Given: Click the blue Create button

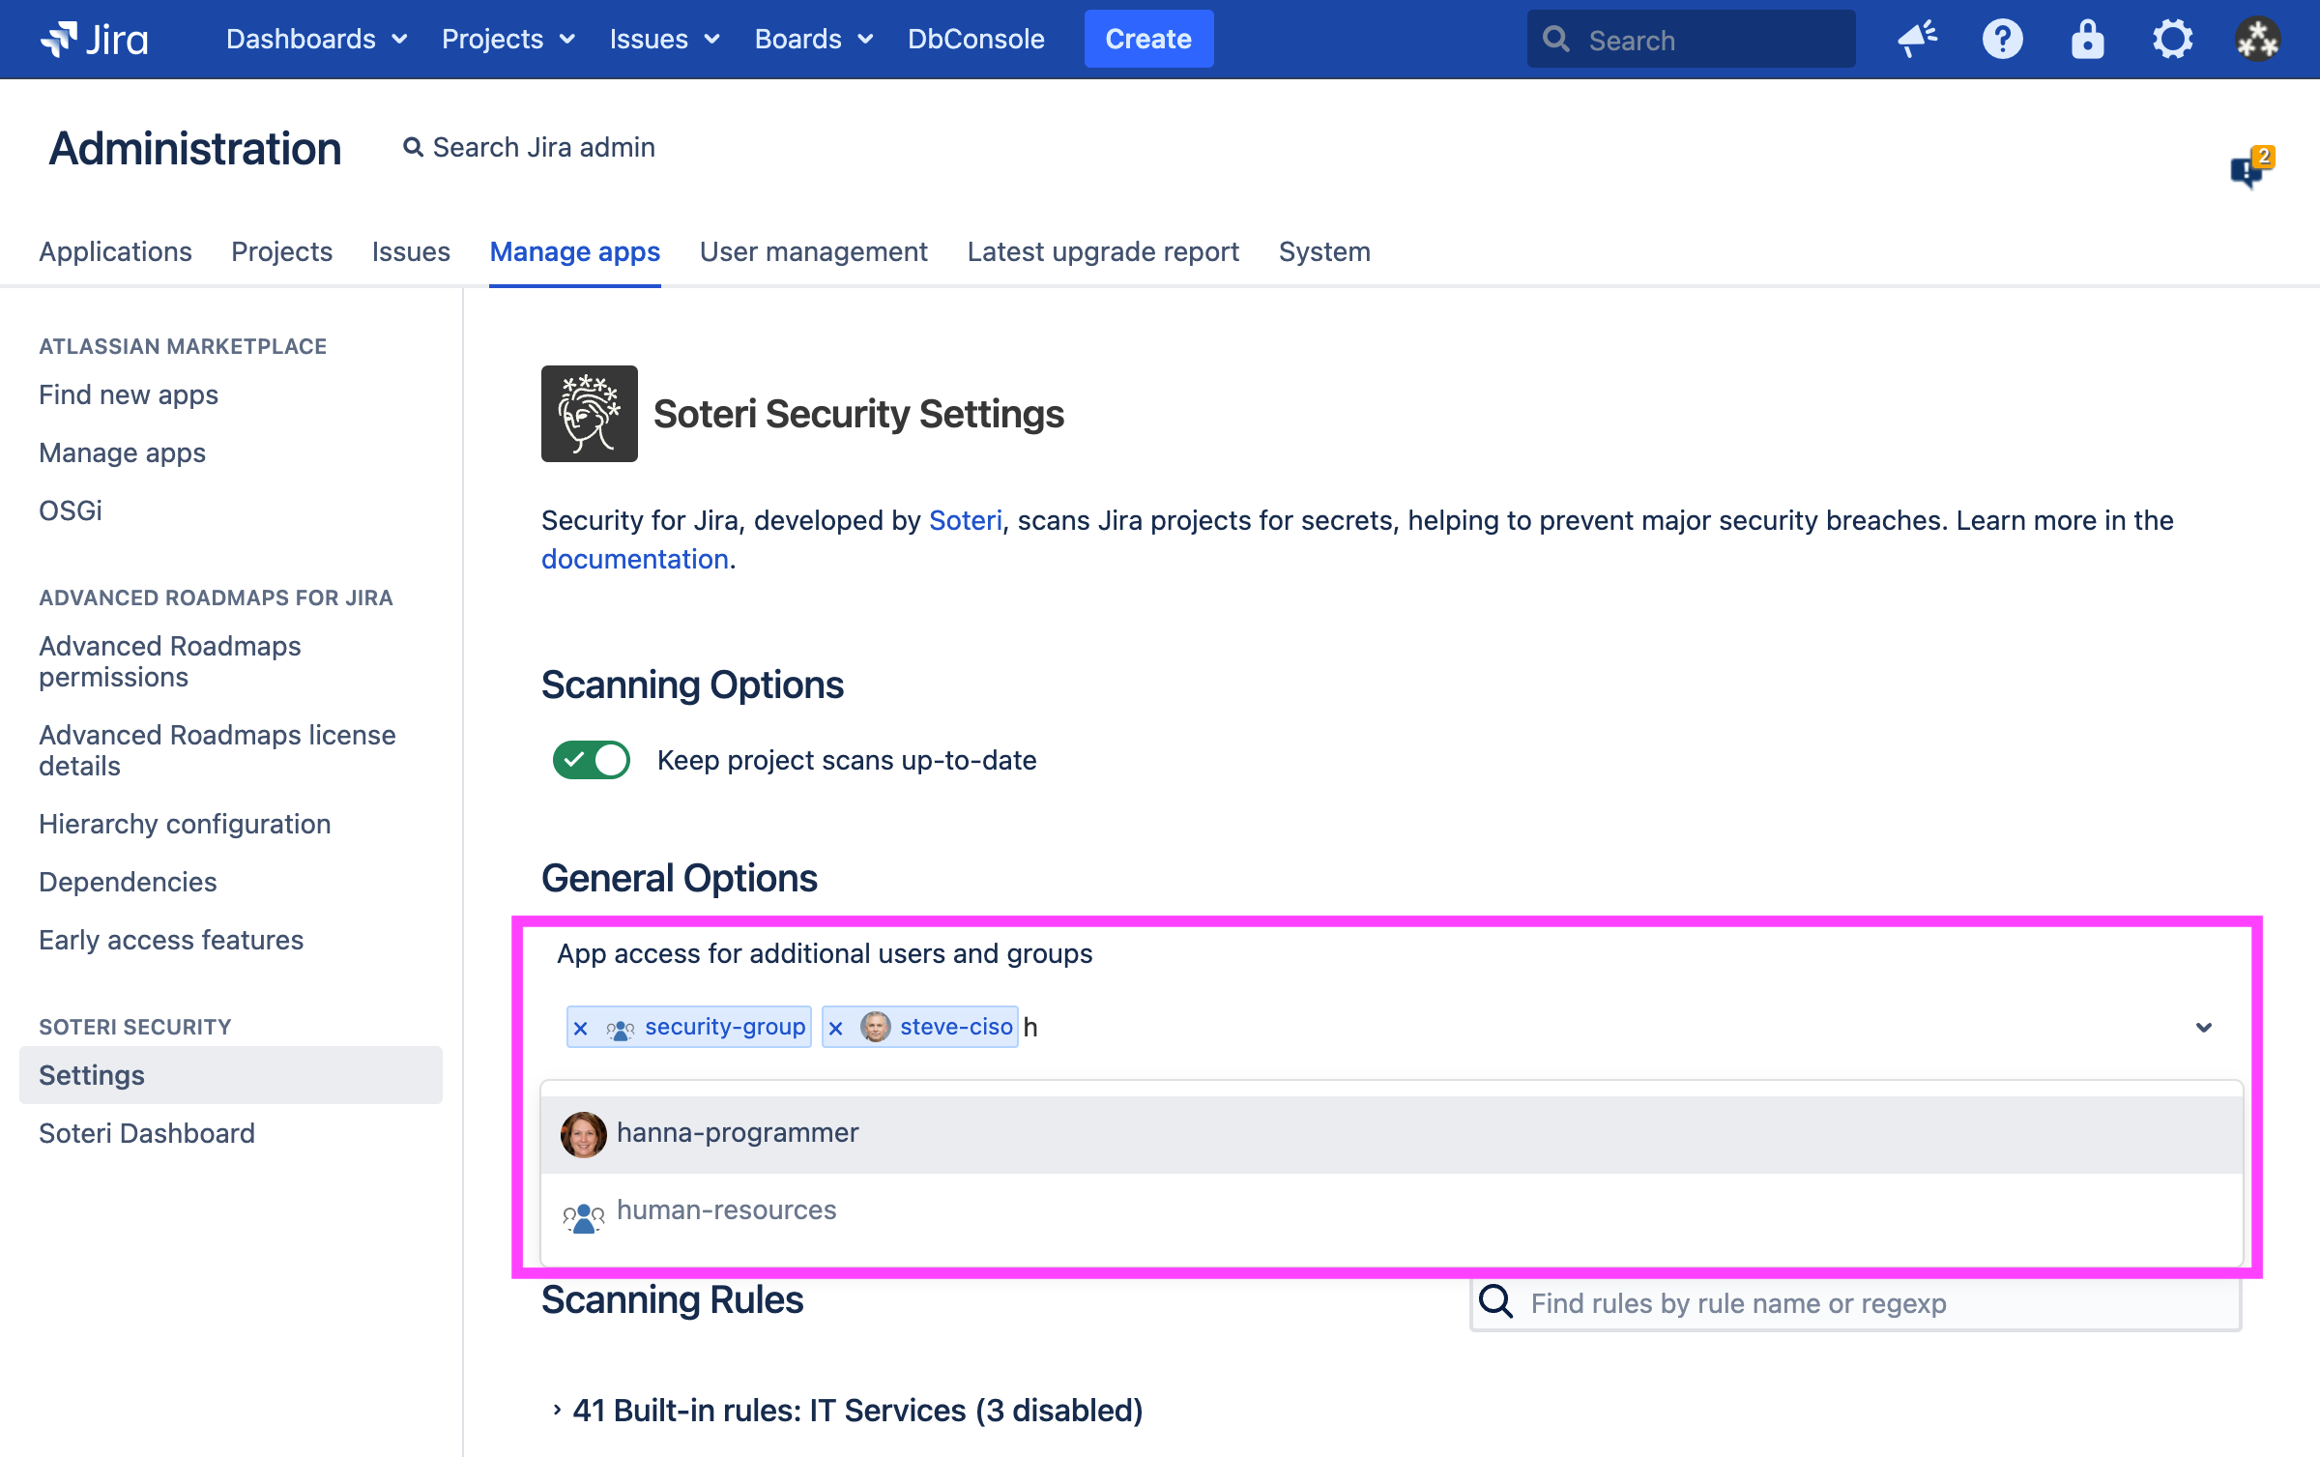Looking at the screenshot, I should click(x=1147, y=39).
